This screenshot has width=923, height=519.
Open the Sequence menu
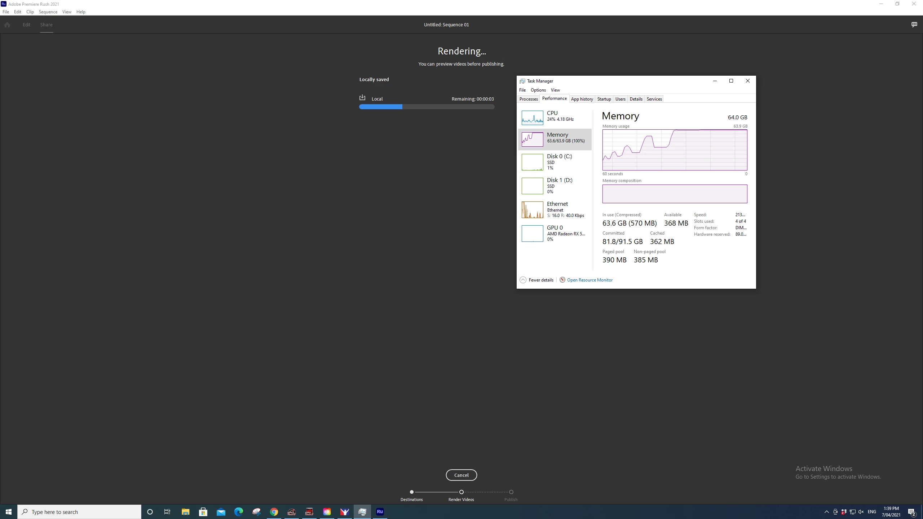[48, 12]
